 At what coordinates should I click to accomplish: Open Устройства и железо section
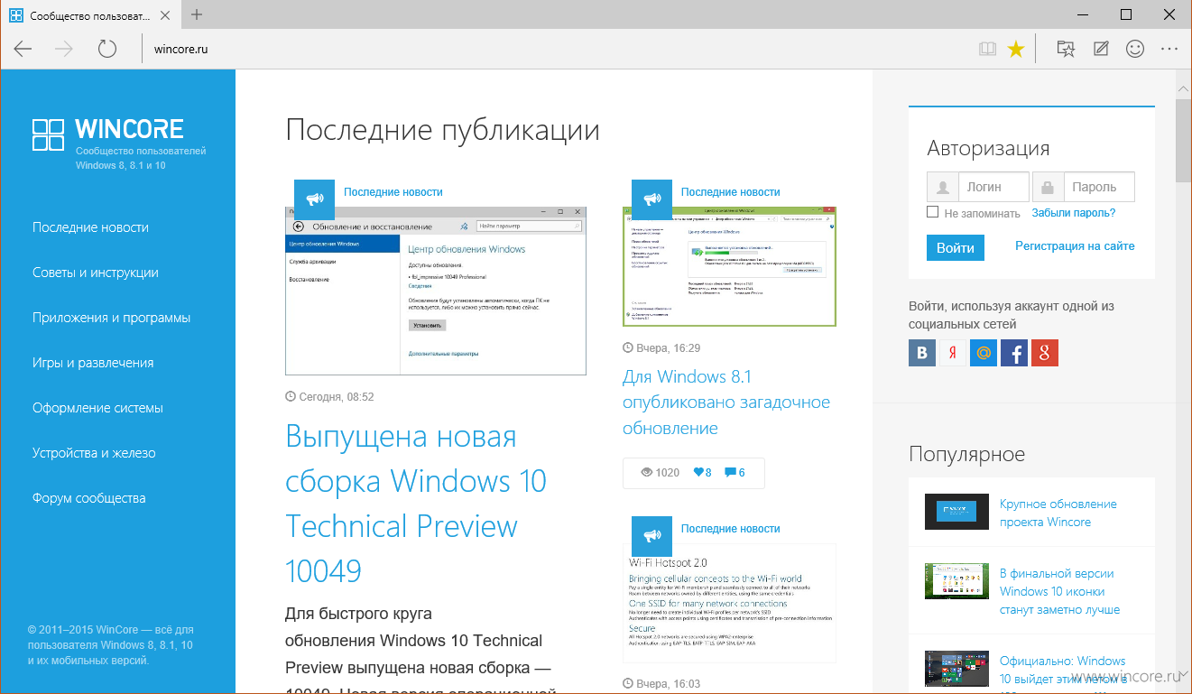(94, 453)
